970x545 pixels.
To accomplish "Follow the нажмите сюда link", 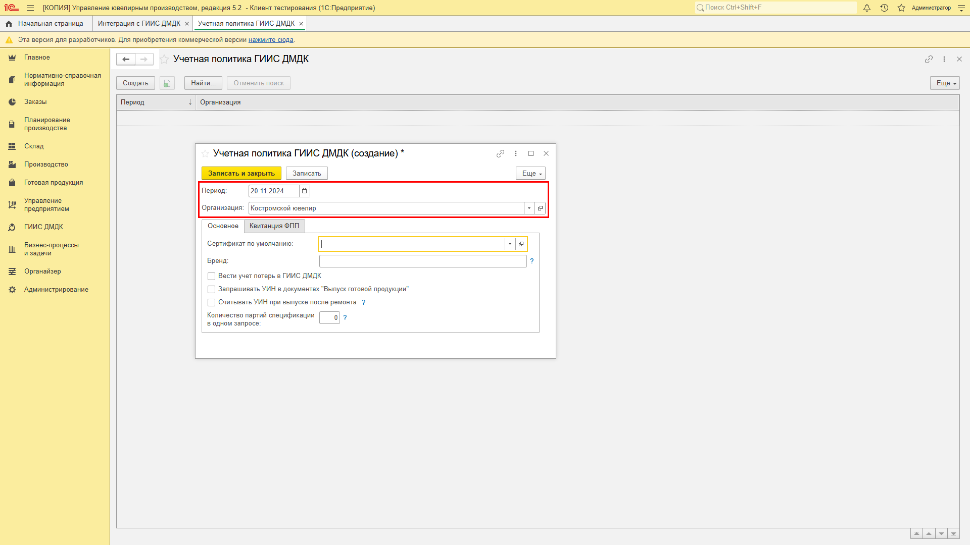I will 271,40.
